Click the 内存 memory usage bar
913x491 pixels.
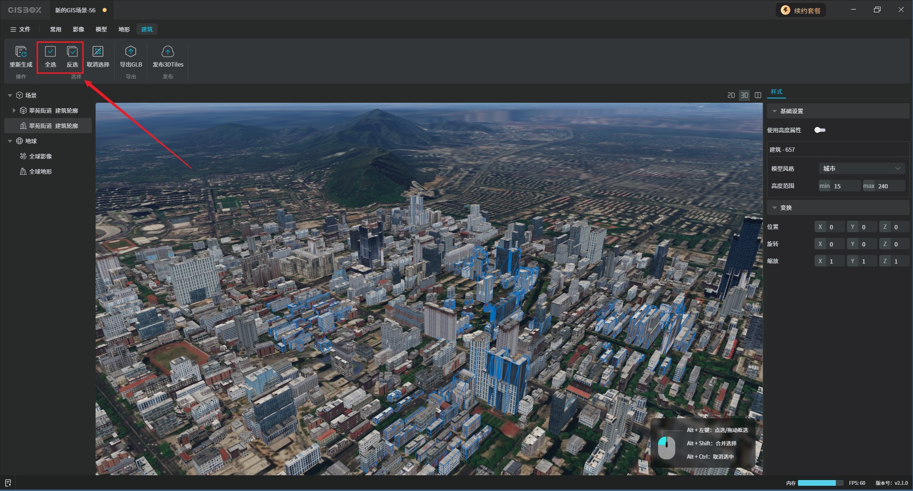pyautogui.click(x=820, y=483)
